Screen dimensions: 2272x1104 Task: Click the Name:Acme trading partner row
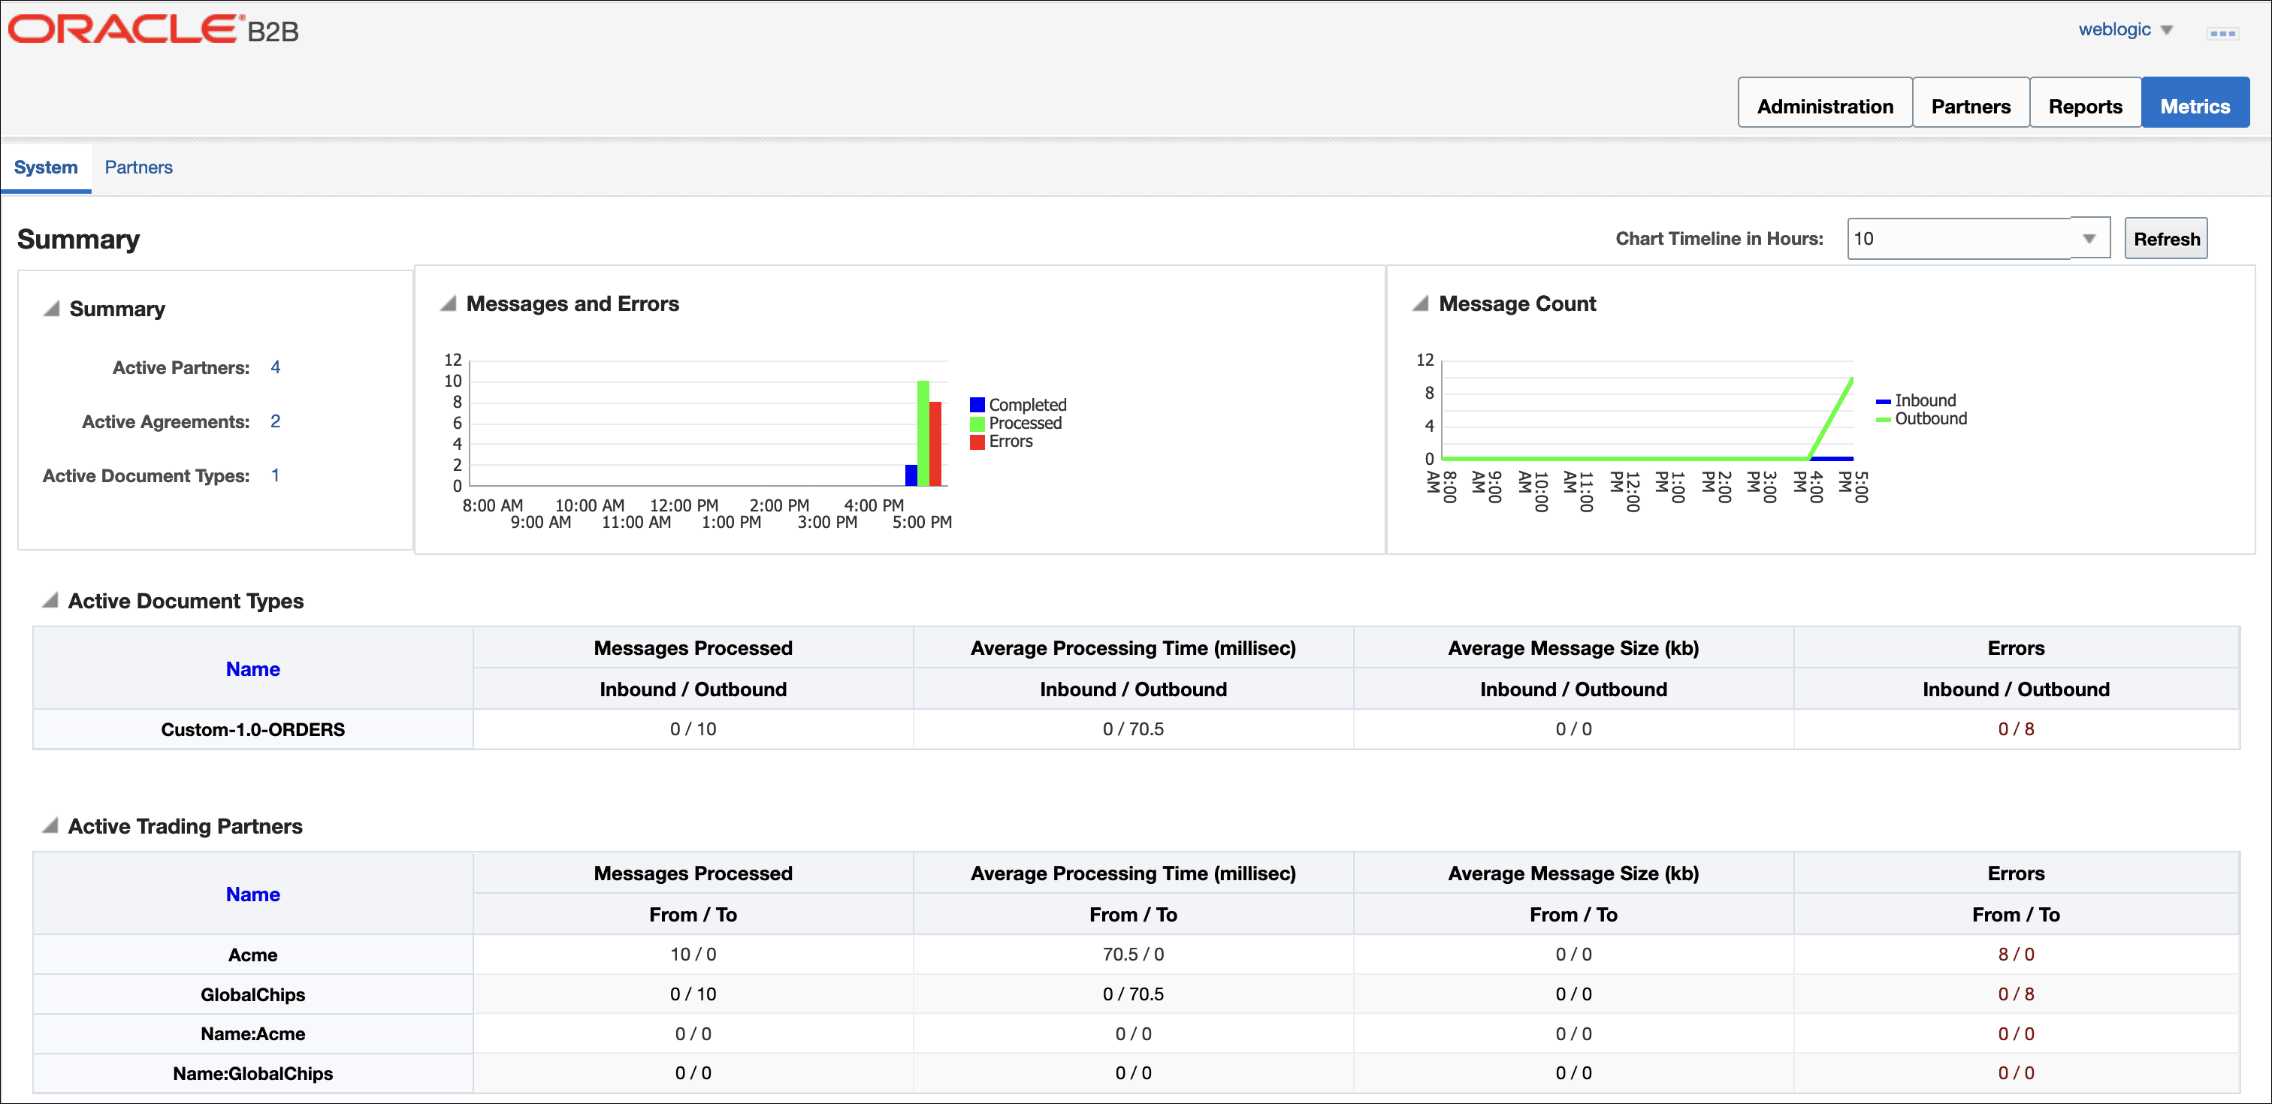1136,1033
